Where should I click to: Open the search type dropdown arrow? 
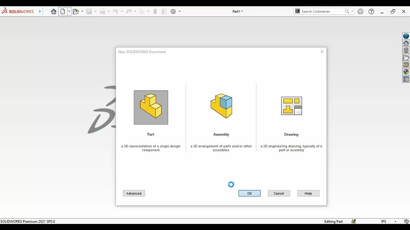pos(352,11)
